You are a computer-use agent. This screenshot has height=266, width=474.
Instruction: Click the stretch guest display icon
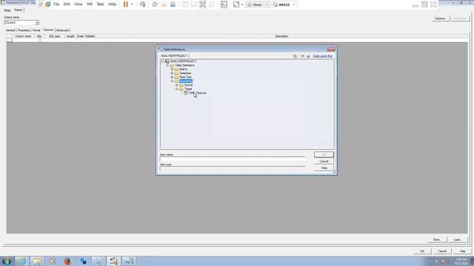(x=236, y=4)
